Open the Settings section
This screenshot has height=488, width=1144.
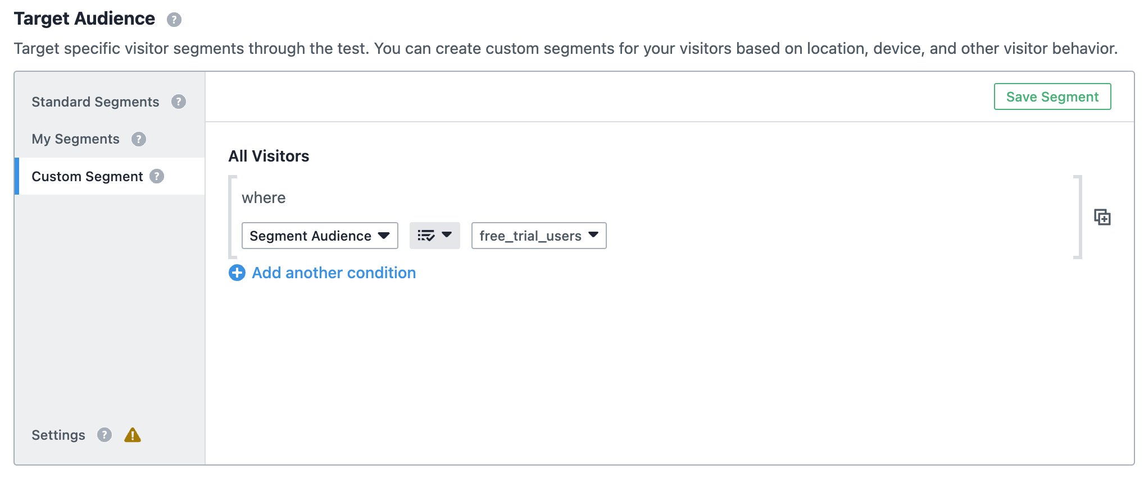click(x=58, y=435)
